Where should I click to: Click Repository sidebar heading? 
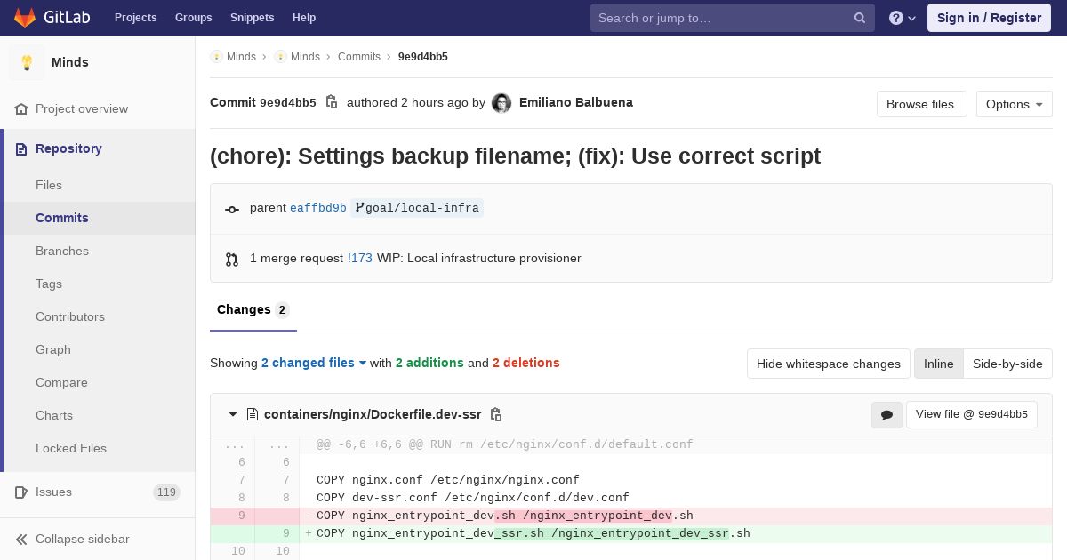click(68, 148)
